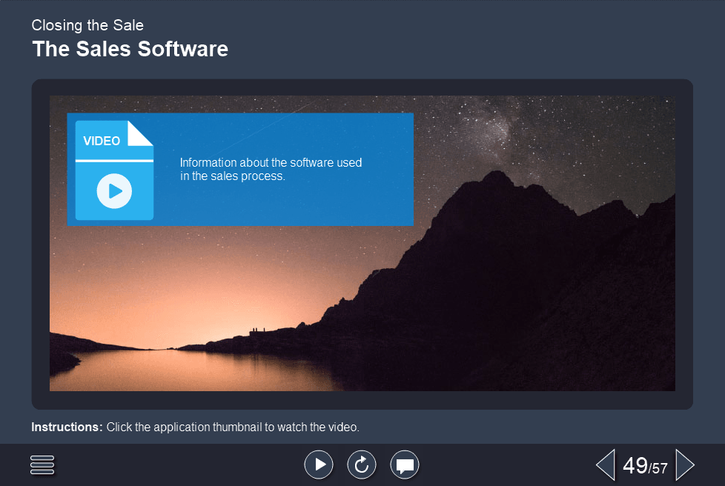
Task: Select the play icon on the video thumbnail
Action: coord(113,190)
